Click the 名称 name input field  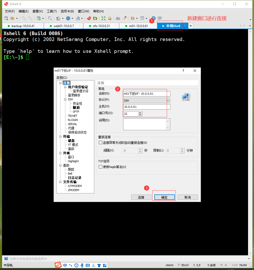click(147, 94)
